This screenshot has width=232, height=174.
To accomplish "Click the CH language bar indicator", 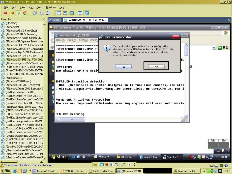I will pos(95,164).
